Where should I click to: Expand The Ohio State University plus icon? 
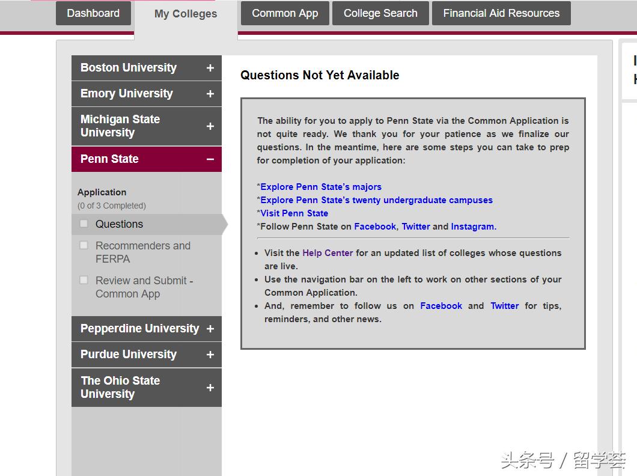click(x=210, y=388)
